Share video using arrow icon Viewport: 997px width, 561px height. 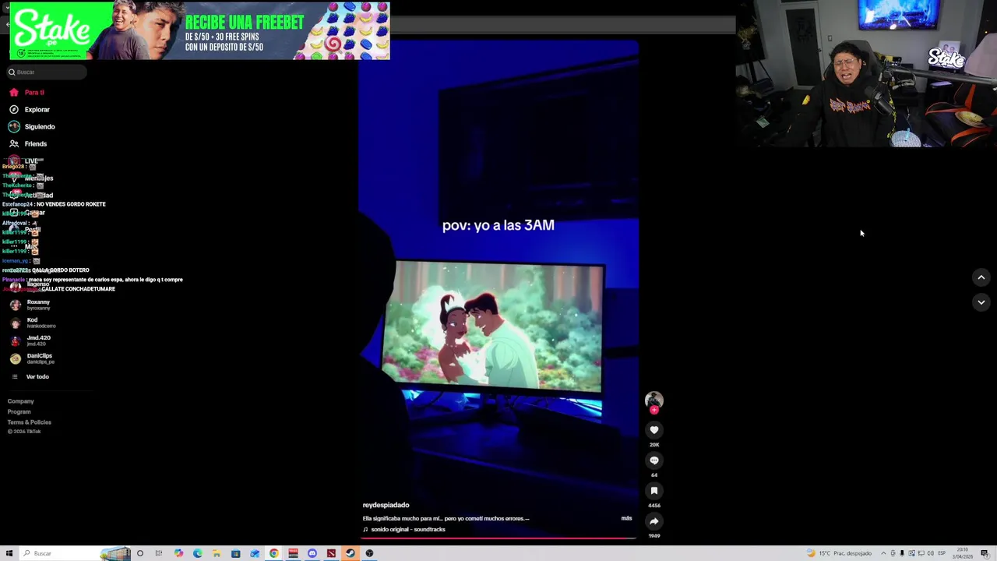(x=654, y=521)
